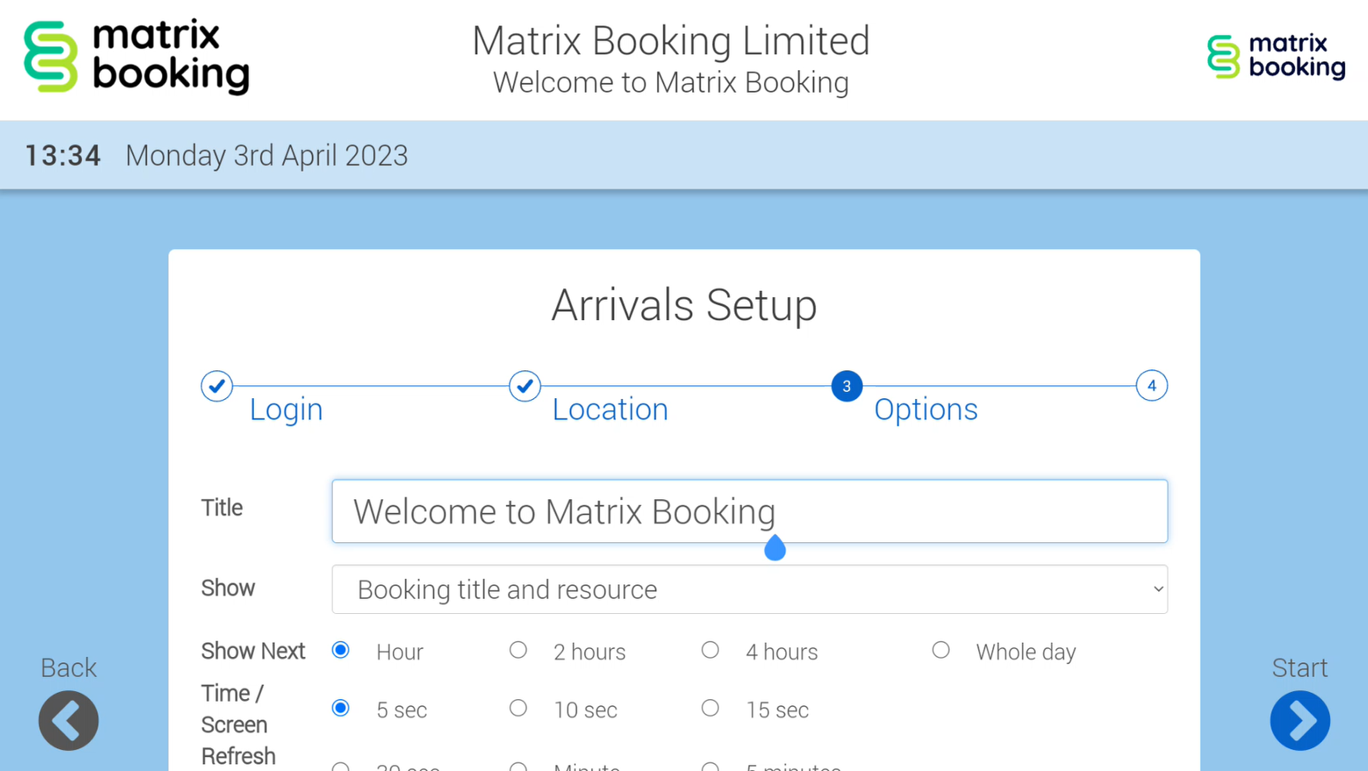Click the Show dropdown chevron arrow
Viewport: 1368px width, 771px height.
pyautogui.click(x=1157, y=589)
